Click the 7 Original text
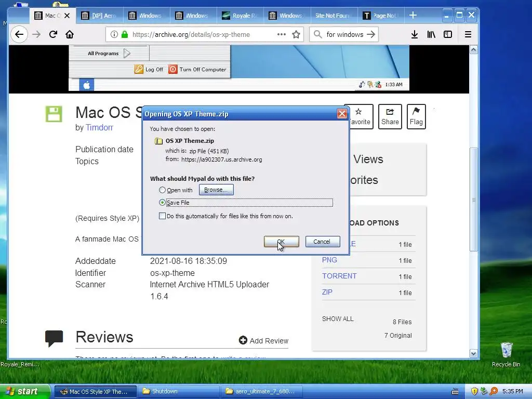Screen dimensions: 532x399 point(398,335)
